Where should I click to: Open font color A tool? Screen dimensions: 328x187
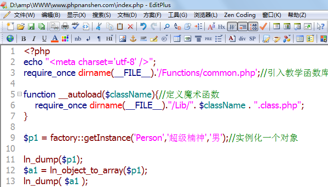55,39
